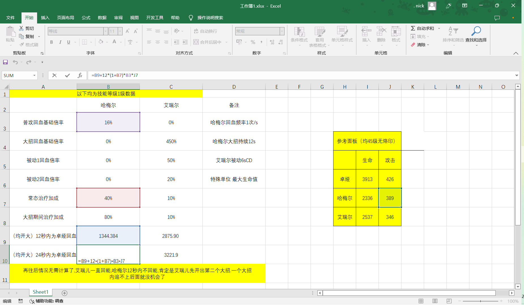Screen dimensions: 524x305
Task: Expand the formula bar with right chevron
Action: (517, 75)
